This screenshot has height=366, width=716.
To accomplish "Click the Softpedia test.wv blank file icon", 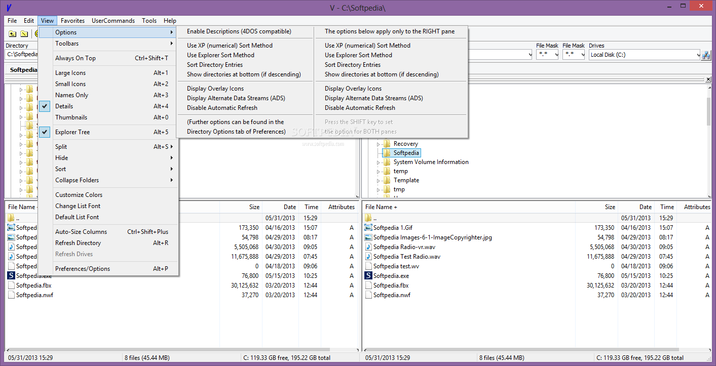I will pos(368,266).
